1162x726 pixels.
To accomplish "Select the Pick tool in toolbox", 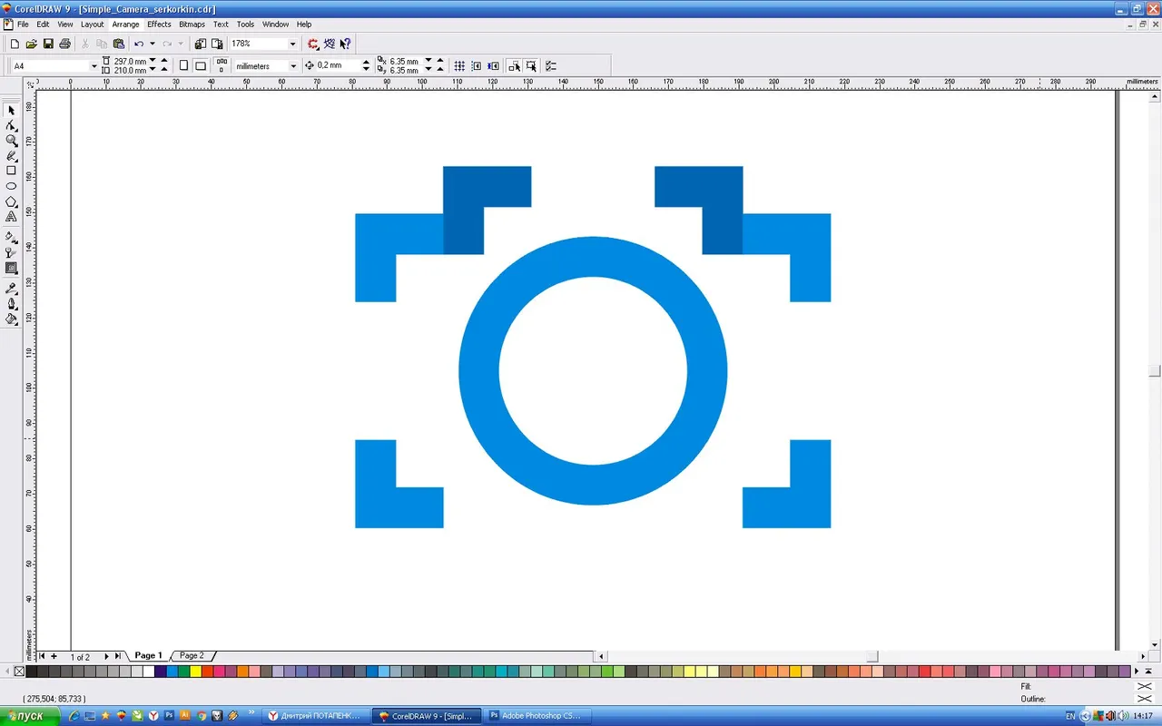I will [x=11, y=110].
